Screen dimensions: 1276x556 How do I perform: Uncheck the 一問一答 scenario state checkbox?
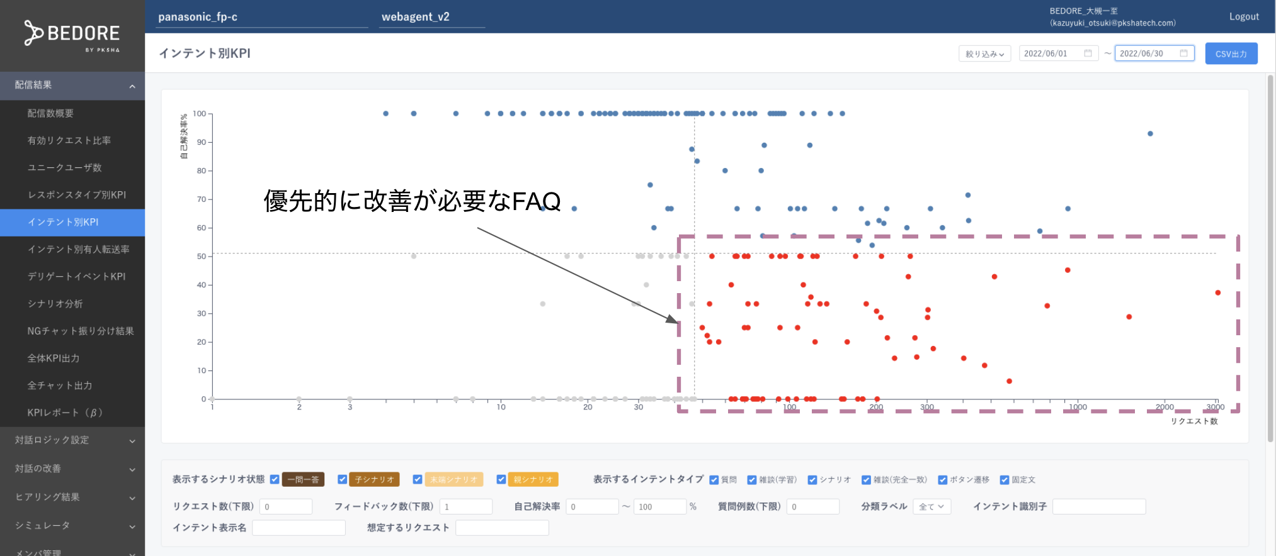(x=275, y=479)
